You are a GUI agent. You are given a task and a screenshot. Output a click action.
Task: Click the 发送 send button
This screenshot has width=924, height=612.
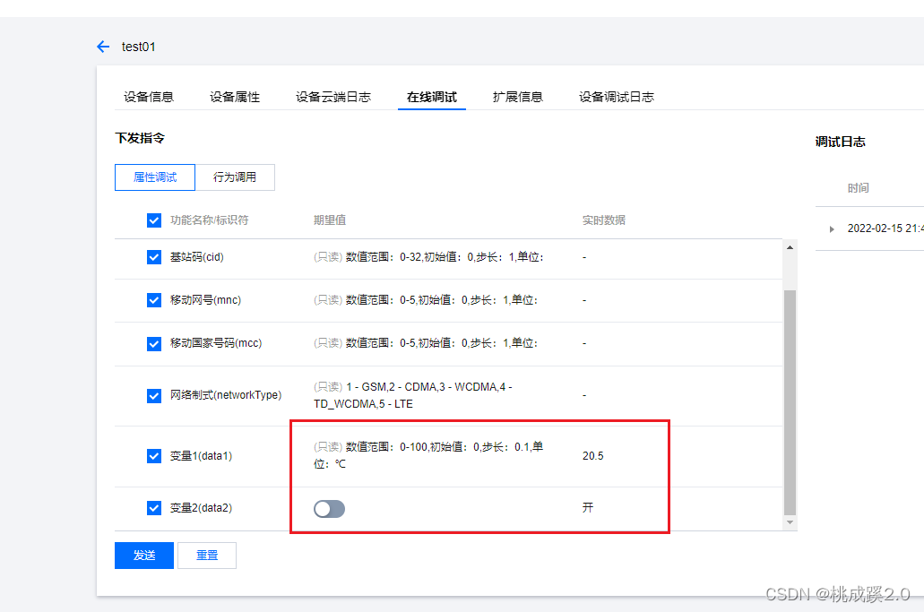coord(143,555)
